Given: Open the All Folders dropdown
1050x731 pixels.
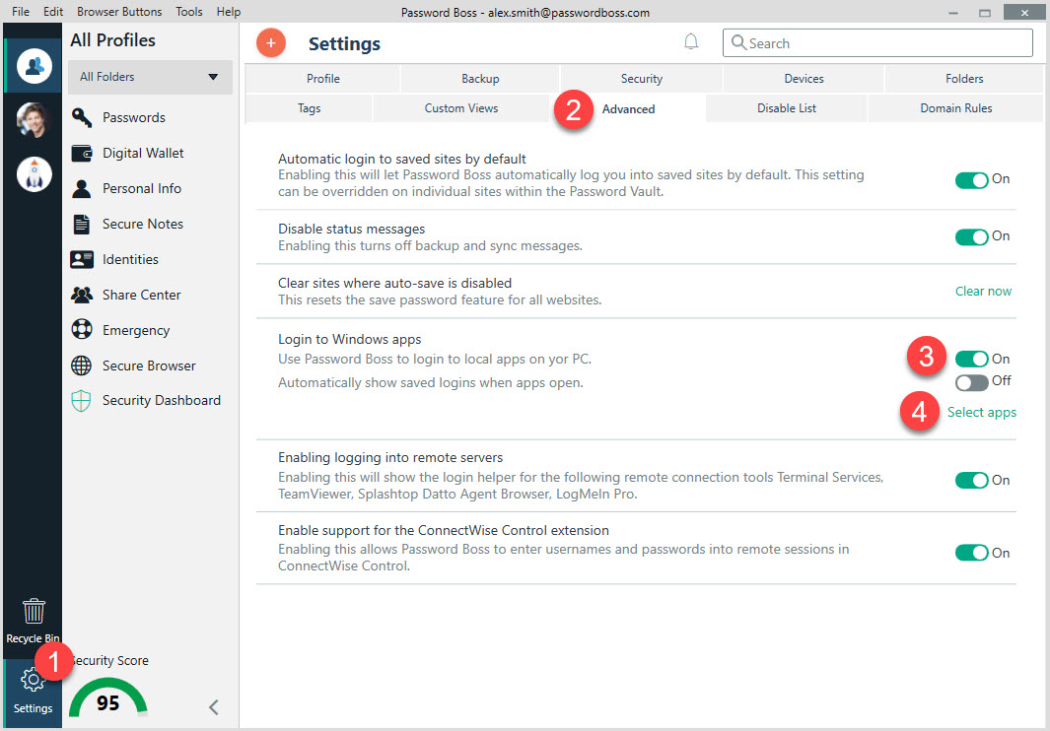Looking at the screenshot, I should pos(150,77).
